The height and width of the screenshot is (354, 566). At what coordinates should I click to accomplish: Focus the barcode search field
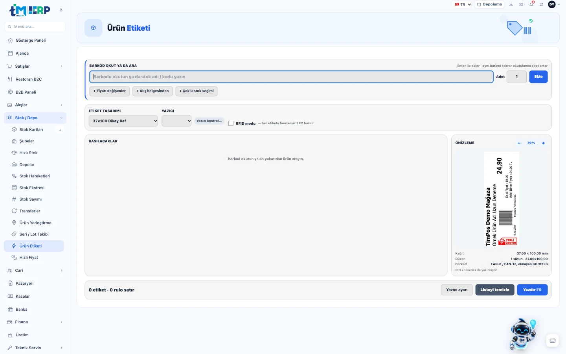point(292,77)
